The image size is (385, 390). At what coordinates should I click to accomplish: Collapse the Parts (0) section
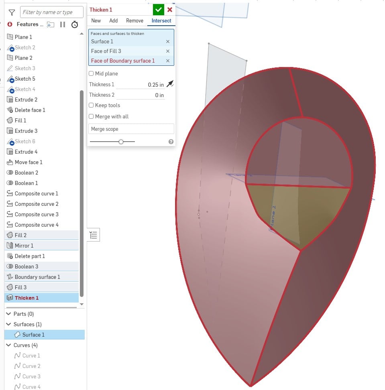(x=8, y=314)
